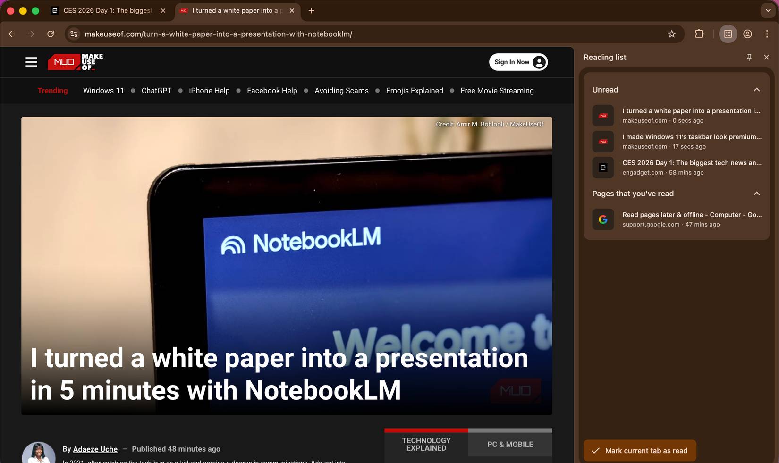Reload the current page
The width and height of the screenshot is (779, 463).
(51, 34)
